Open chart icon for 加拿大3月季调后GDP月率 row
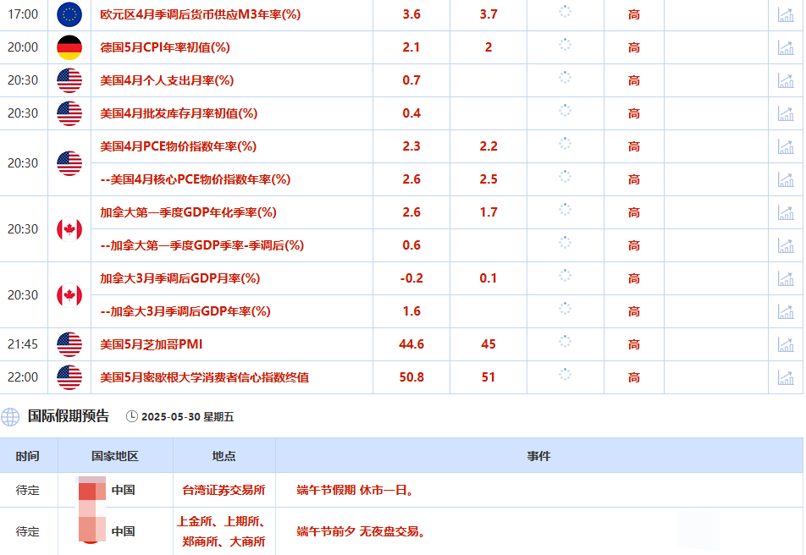 [786, 278]
